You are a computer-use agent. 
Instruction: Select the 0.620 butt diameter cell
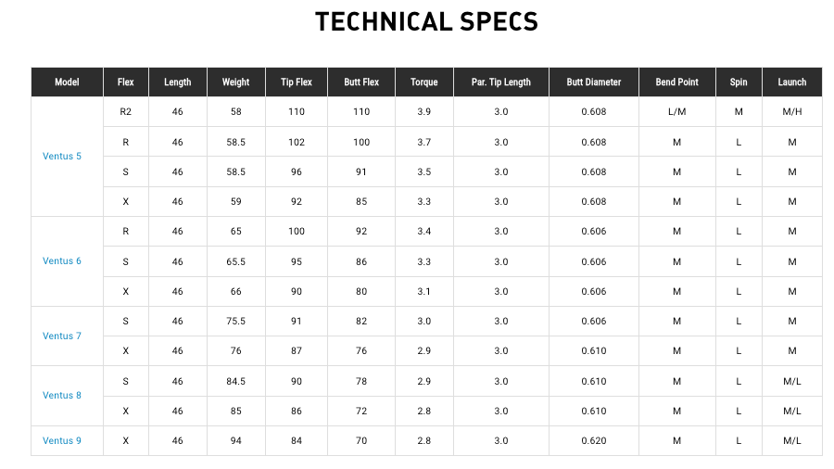(x=594, y=441)
